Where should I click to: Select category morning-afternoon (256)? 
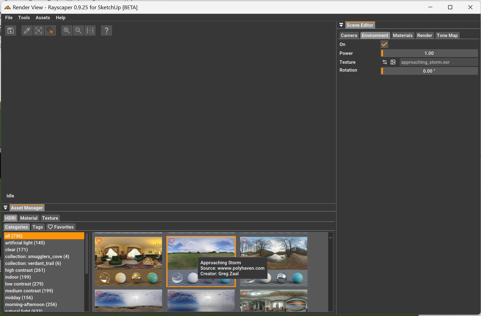coord(44,304)
